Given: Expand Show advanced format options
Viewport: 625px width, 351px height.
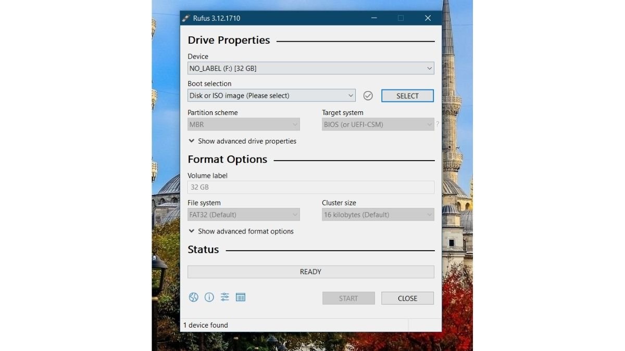Looking at the screenshot, I should tap(241, 231).
